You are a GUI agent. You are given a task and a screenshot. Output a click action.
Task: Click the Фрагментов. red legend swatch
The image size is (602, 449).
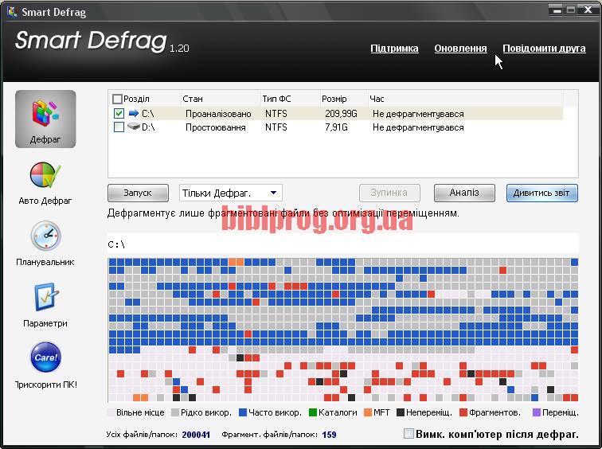pos(463,412)
